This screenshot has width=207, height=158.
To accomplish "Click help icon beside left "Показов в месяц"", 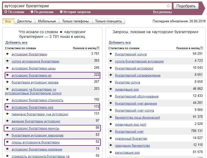I will tap(98, 48).
